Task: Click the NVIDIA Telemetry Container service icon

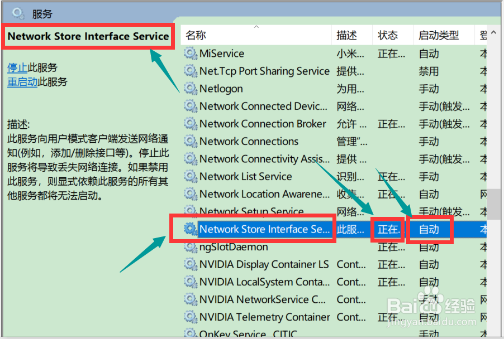Action: 190,317
